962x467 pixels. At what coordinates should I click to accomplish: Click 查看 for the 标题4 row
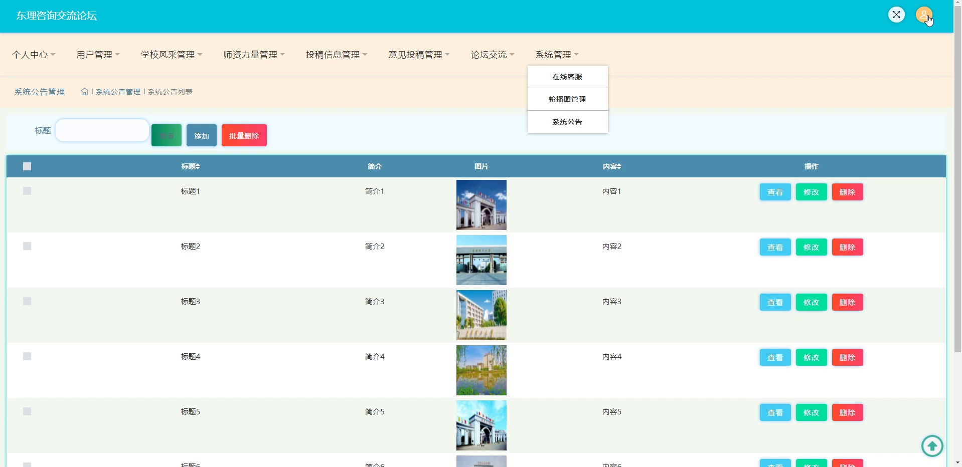[x=775, y=357]
